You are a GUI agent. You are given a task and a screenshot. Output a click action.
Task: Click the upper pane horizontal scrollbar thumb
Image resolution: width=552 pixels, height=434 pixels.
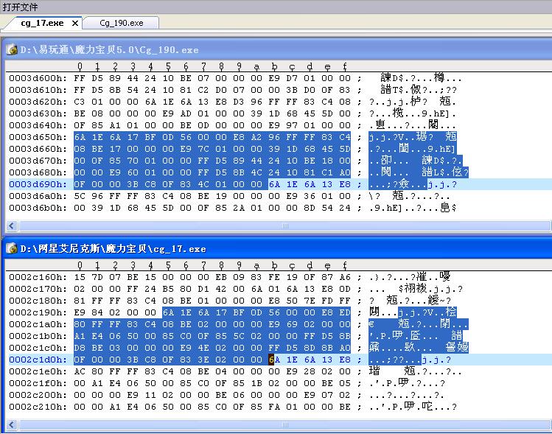click(286, 226)
